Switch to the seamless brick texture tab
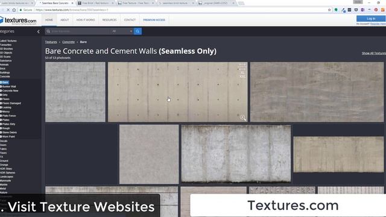The image size is (386, 217). (175, 3)
